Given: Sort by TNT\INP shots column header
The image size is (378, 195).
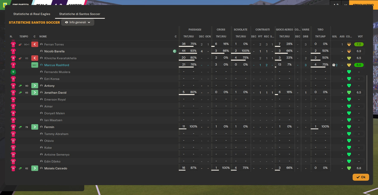Looking at the screenshot, I should pyautogui.click(x=320, y=37).
